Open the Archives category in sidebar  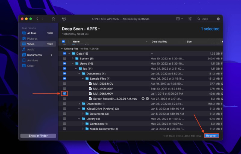tap(33, 60)
